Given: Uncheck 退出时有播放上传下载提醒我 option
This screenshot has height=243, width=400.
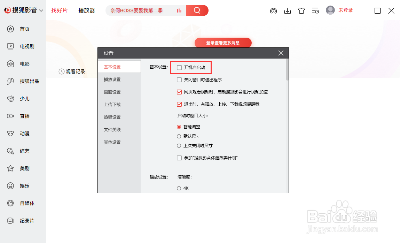Looking at the screenshot, I should pyautogui.click(x=179, y=104).
